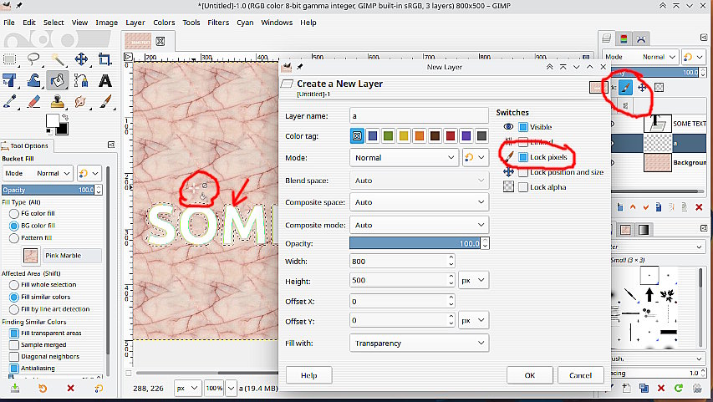Pick the green color tag
The image size is (713, 402).
point(388,135)
